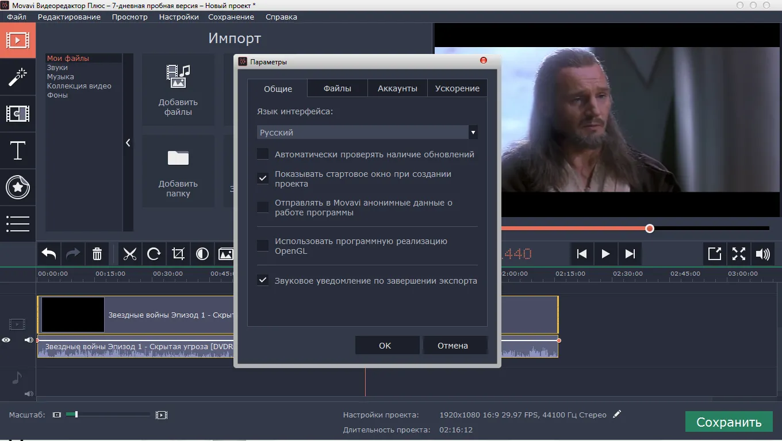Delete the selected clip with trash icon

97,254
